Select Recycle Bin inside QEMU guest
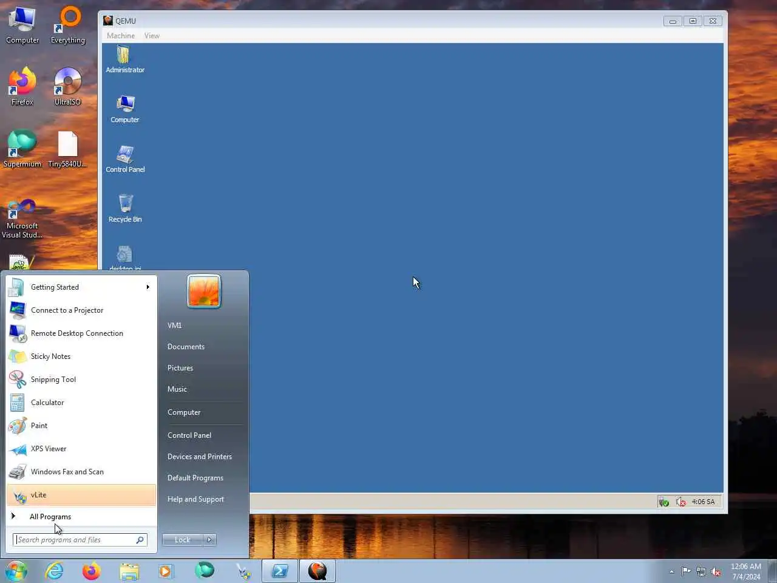 tap(125, 209)
